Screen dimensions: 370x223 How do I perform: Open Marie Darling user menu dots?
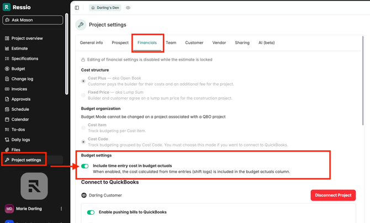[61, 209]
